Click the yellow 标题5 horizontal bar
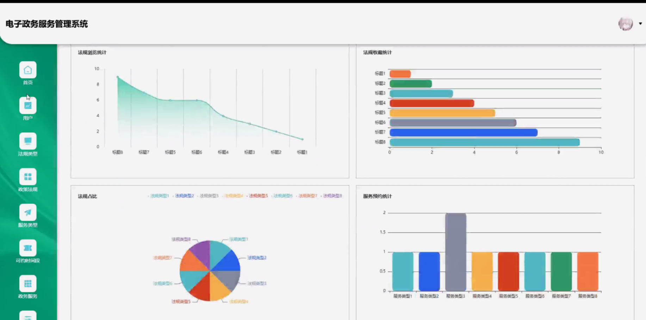Screen dimensions: 646x320 pos(442,113)
